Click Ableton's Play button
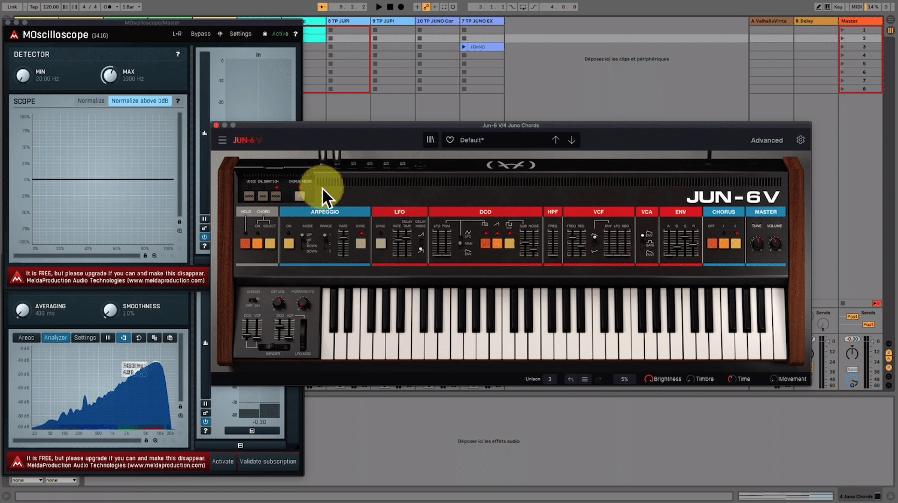Image resolution: width=898 pixels, height=503 pixels. [378, 7]
